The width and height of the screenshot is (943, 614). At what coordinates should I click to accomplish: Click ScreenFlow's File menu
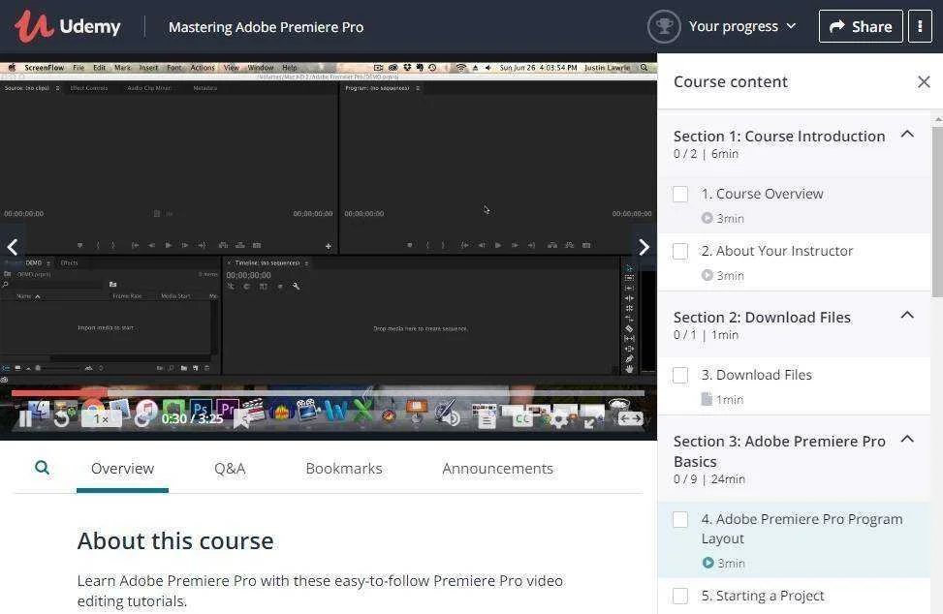79,67
